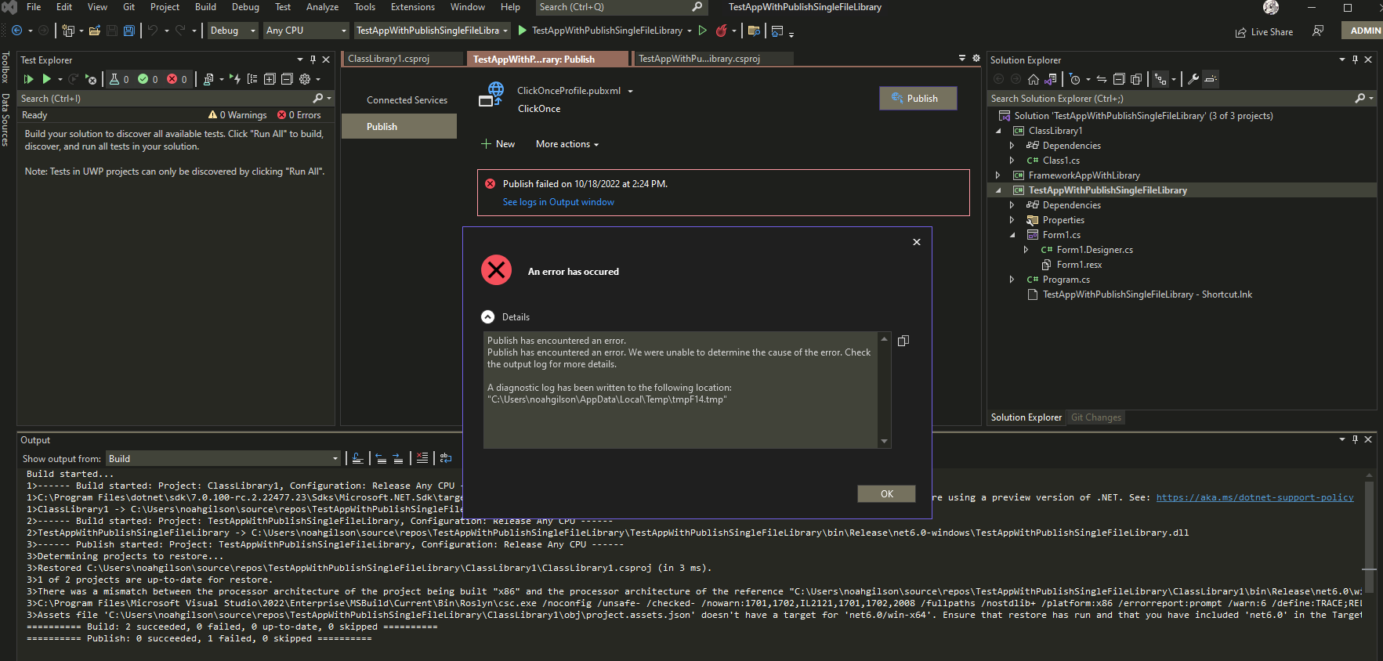Click Find Message in Code output icon
This screenshot has height=661, width=1383.
[357, 458]
